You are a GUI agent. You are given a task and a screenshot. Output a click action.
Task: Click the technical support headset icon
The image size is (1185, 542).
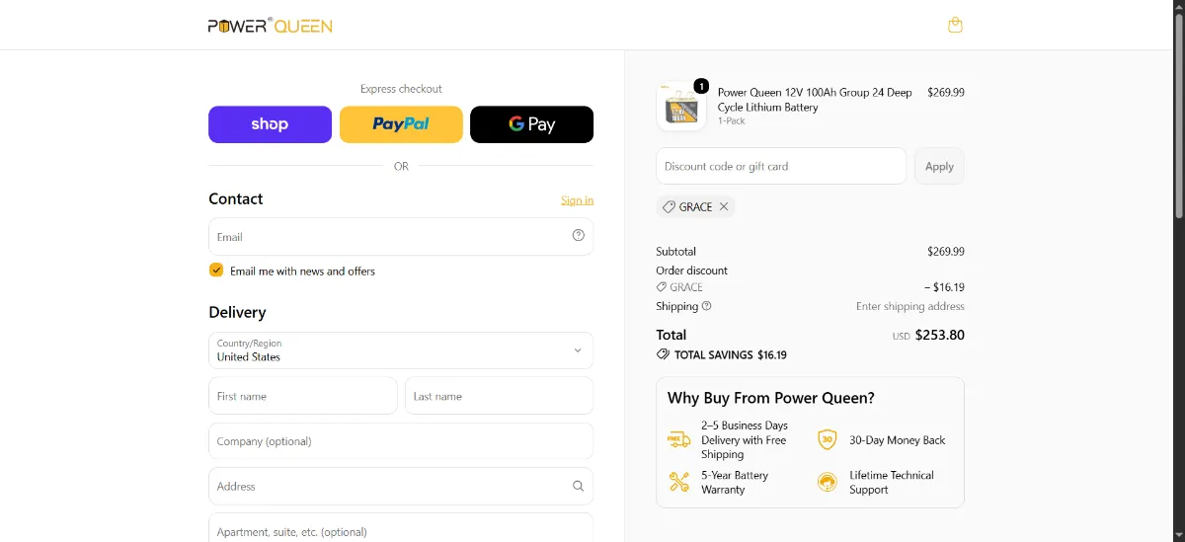coord(828,482)
